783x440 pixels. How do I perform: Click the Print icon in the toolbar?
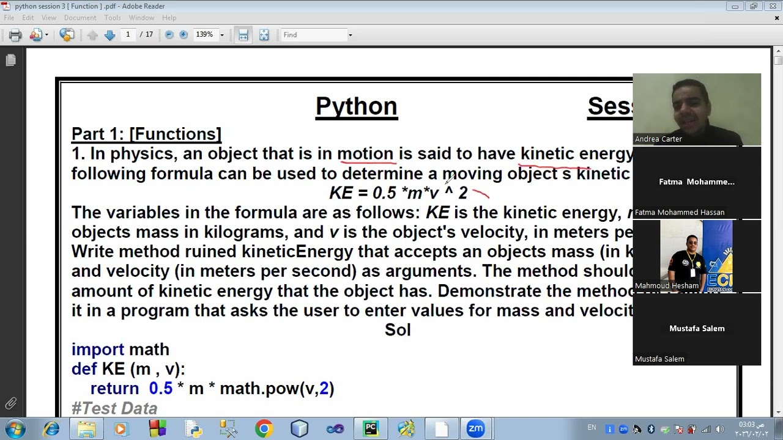click(x=15, y=35)
